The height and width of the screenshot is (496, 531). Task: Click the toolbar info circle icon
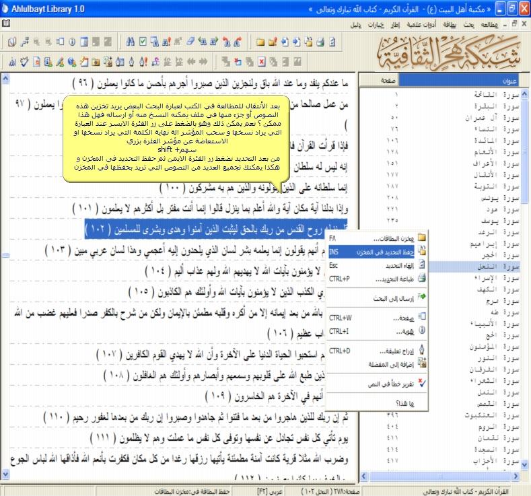coord(72,42)
